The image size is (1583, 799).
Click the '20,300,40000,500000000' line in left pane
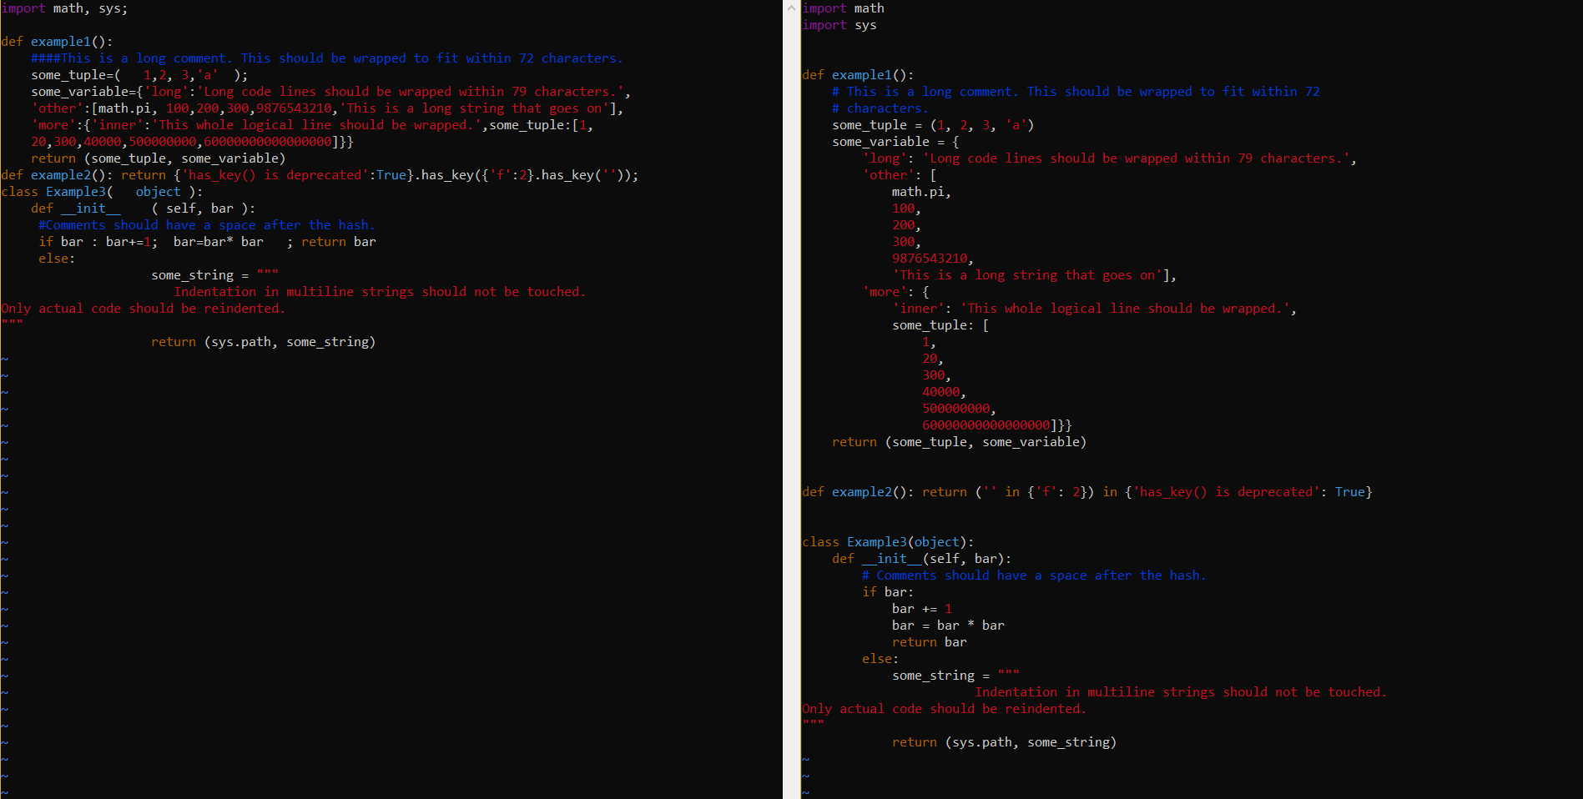192,142
